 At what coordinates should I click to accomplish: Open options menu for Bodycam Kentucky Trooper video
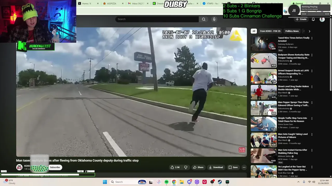[312, 55]
